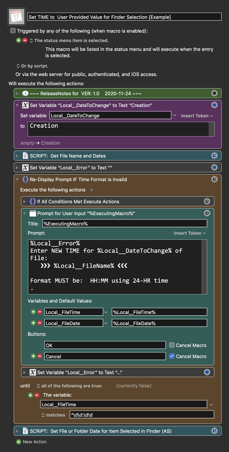This screenshot has width=229, height=452.
Task: Edit the %Local__FileTime% default value field
Action: [x=159, y=312]
